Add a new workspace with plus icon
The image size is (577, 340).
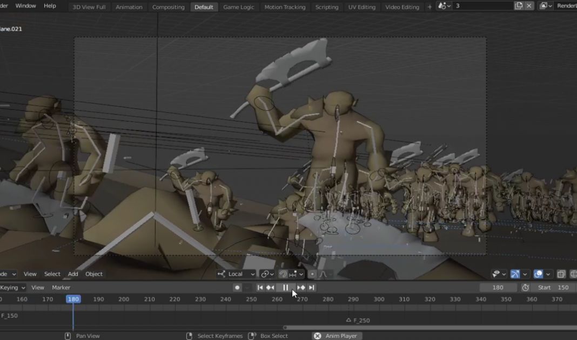(430, 7)
